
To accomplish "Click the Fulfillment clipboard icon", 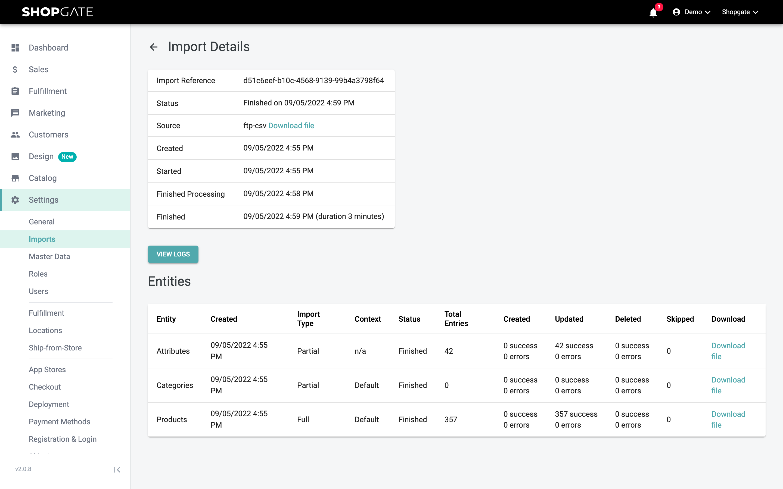I will (x=15, y=91).
